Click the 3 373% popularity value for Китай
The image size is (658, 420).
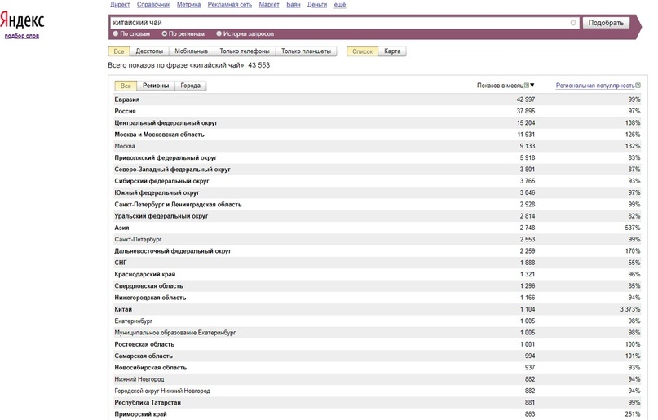click(630, 309)
